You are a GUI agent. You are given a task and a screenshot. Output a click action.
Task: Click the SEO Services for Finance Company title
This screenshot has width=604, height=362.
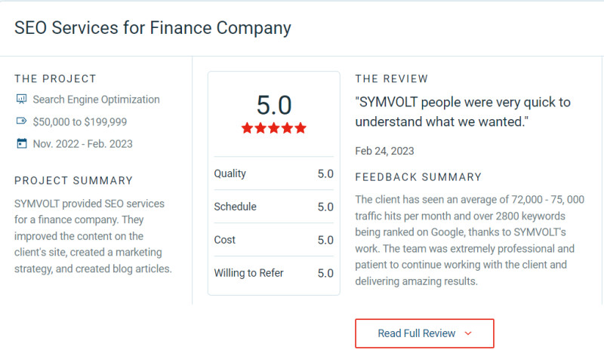[153, 28]
